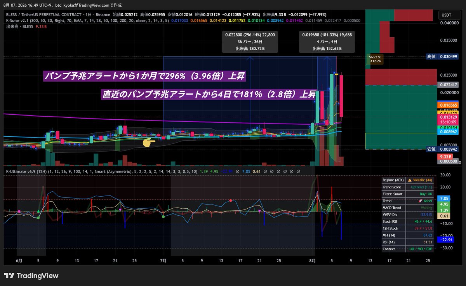Click the 4-bar measurement label box
This screenshot has width=466, height=286.
[327, 42]
